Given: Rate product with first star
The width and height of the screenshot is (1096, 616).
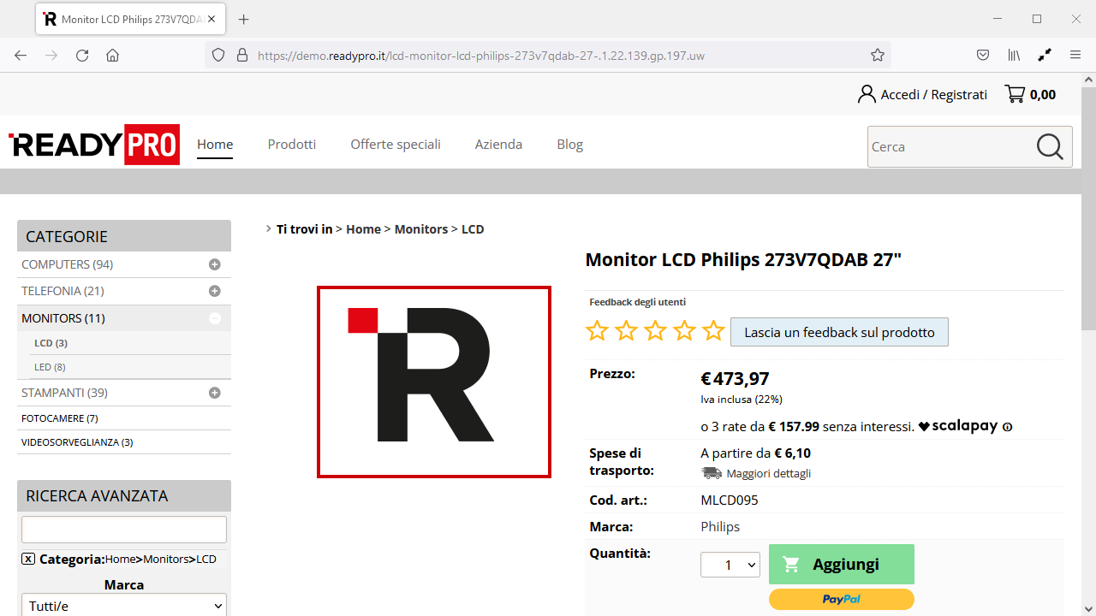Looking at the screenshot, I should 597,331.
